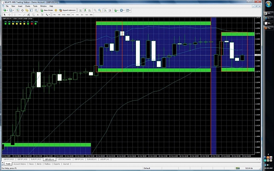Open the News terminal tab

(31, 164)
